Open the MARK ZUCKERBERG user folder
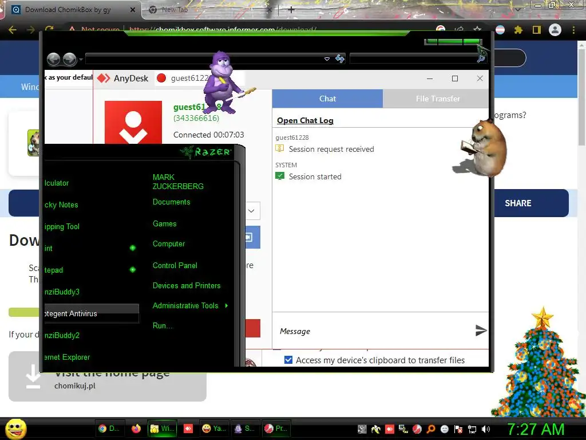 [x=178, y=182]
